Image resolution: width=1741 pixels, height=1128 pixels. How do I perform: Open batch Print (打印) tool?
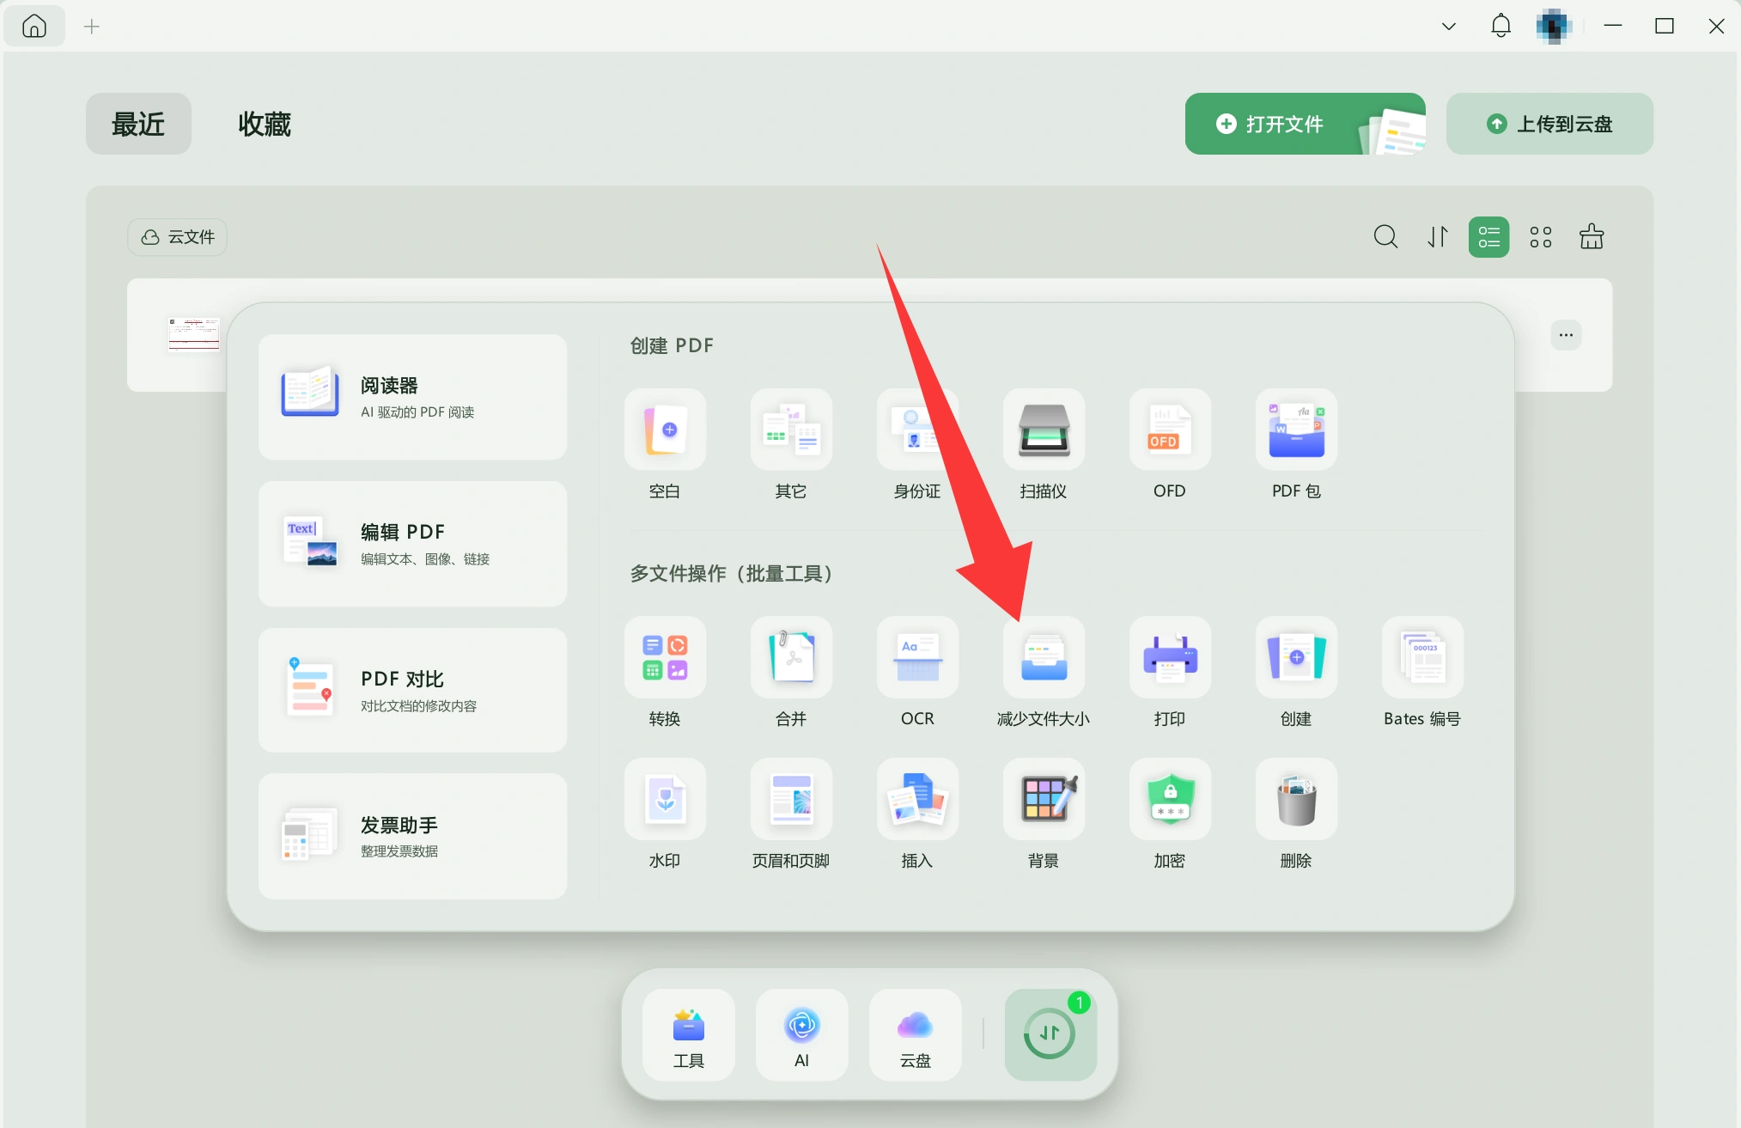tap(1170, 657)
